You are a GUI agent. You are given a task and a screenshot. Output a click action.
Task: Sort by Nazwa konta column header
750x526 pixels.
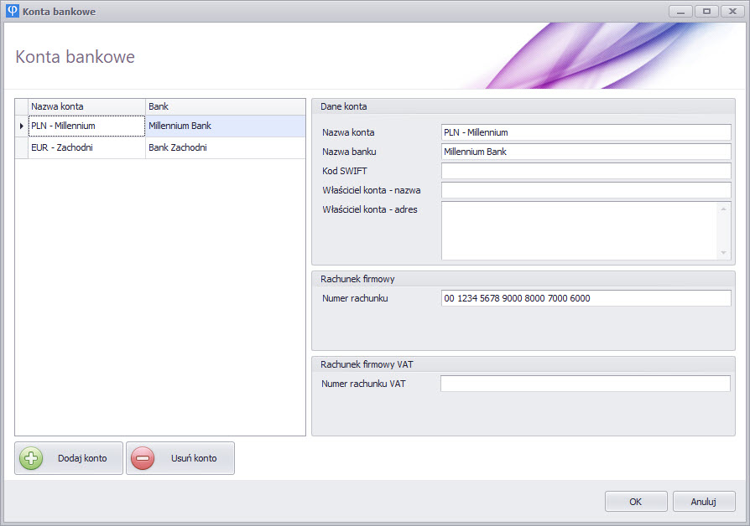[86, 106]
